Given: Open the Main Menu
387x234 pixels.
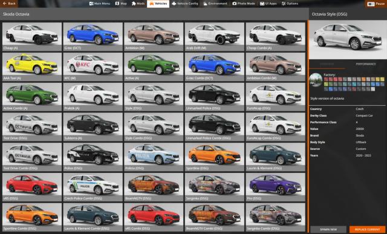Looking at the screenshot, I should click(x=100, y=4).
